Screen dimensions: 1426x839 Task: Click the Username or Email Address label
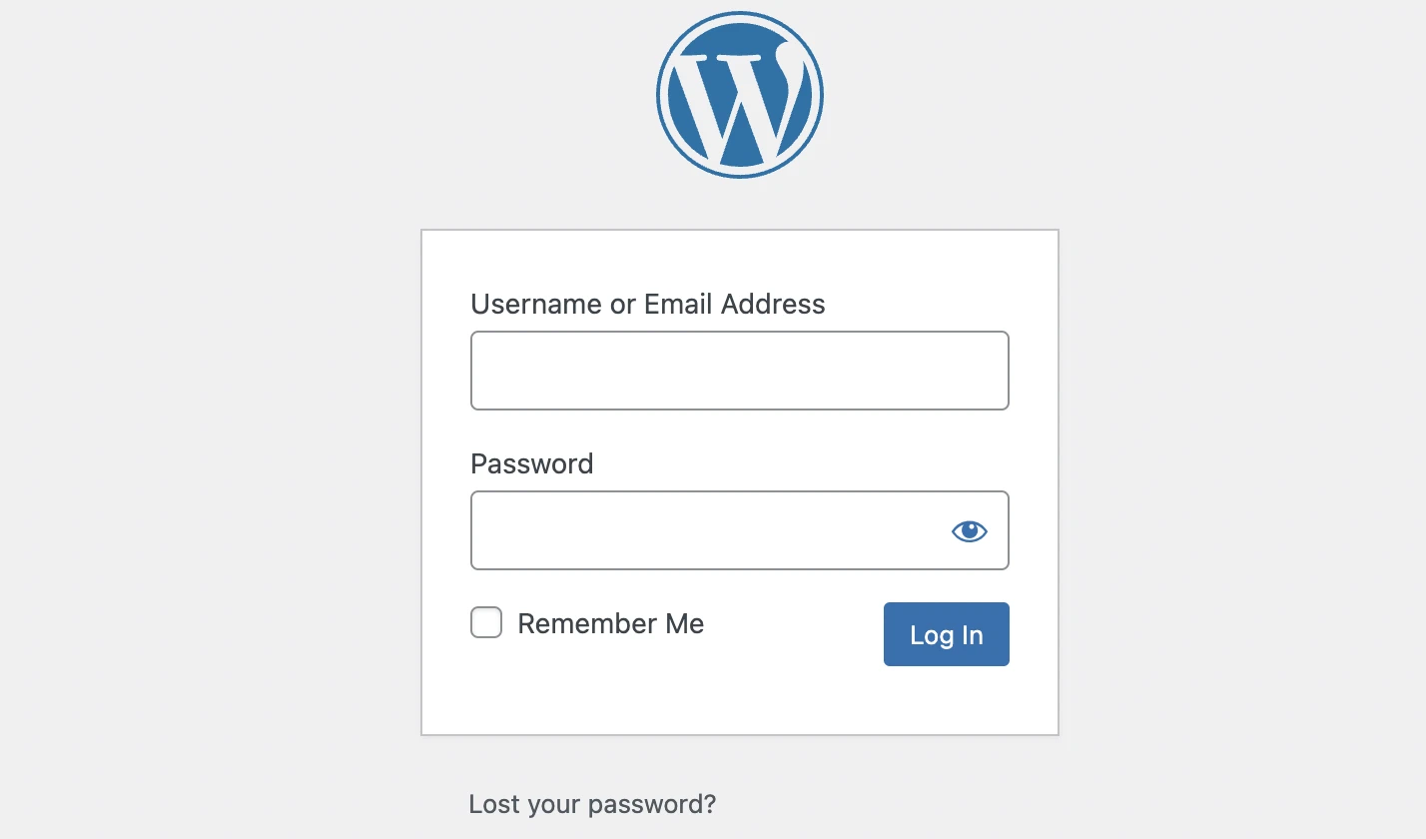[648, 304]
